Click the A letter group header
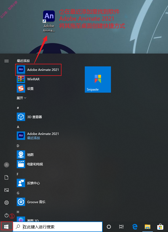The image size is (168, 232). click(18, 127)
